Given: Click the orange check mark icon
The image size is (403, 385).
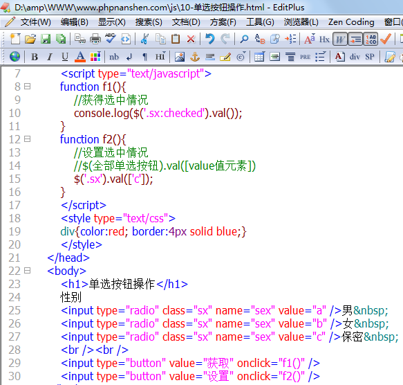Looking at the screenshot, I should click(386, 39).
